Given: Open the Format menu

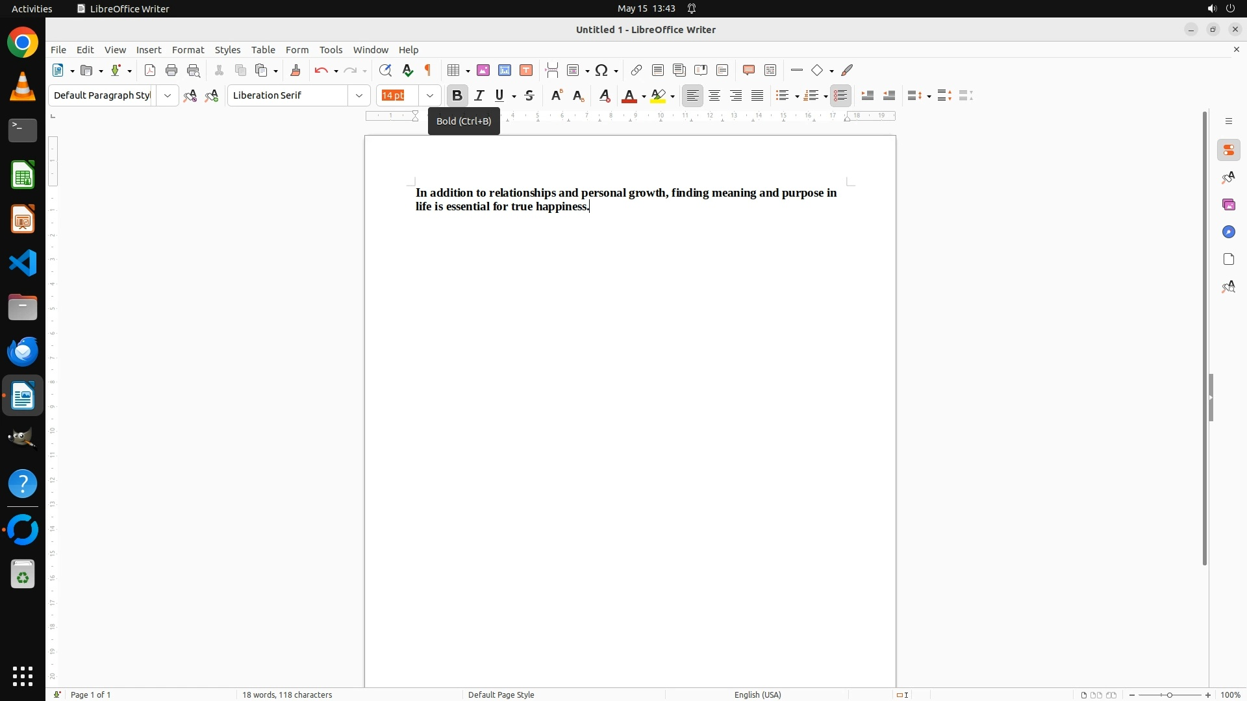Looking at the screenshot, I should 188,50.
